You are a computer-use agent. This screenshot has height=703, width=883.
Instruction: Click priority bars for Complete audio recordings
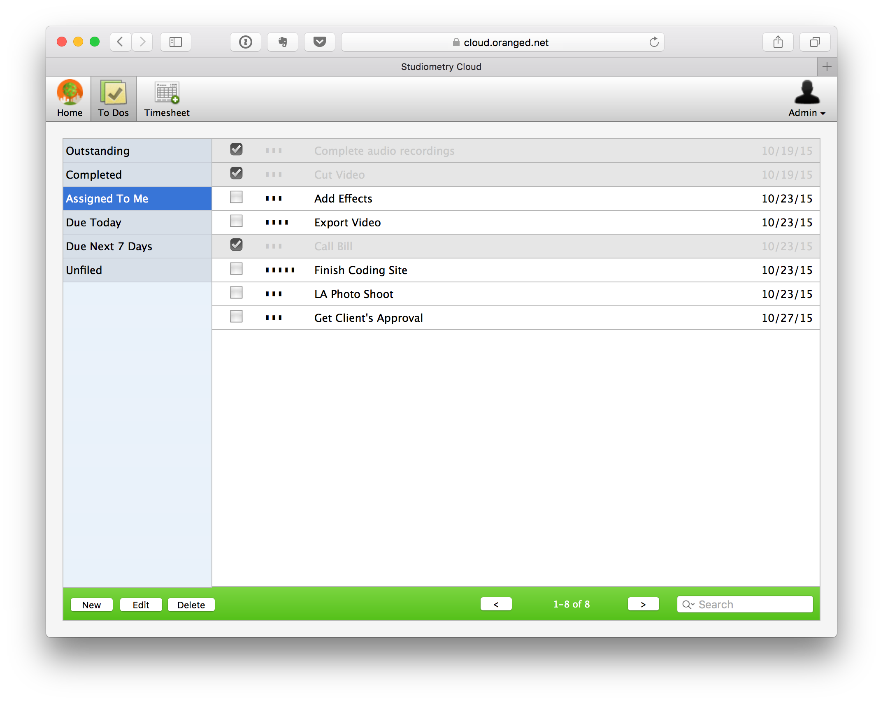click(274, 151)
